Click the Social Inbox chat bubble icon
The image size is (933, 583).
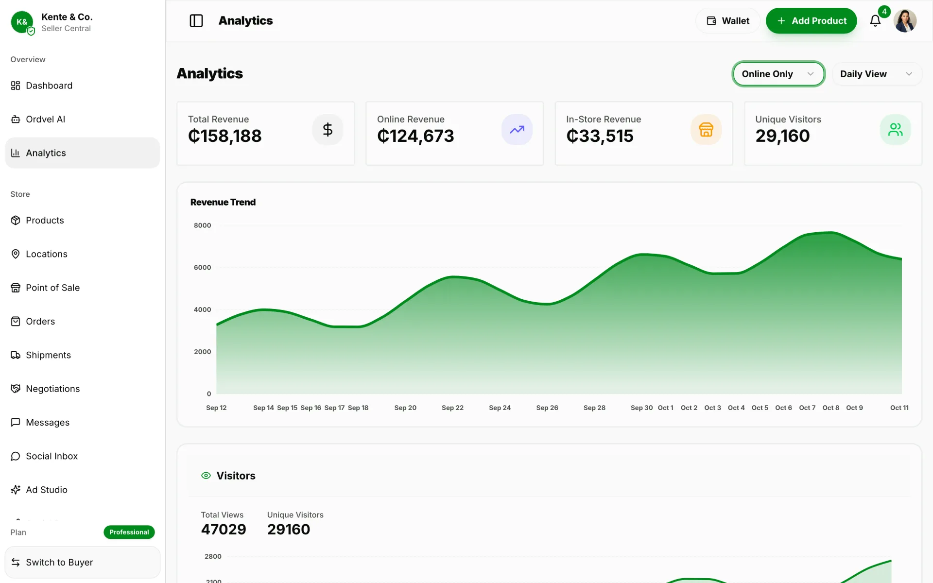click(16, 456)
